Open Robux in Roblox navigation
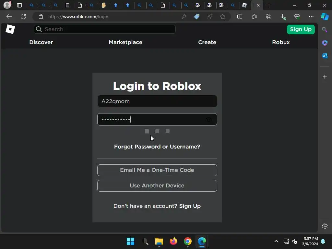Image resolution: width=332 pixels, height=249 pixels. coord(281,42)
